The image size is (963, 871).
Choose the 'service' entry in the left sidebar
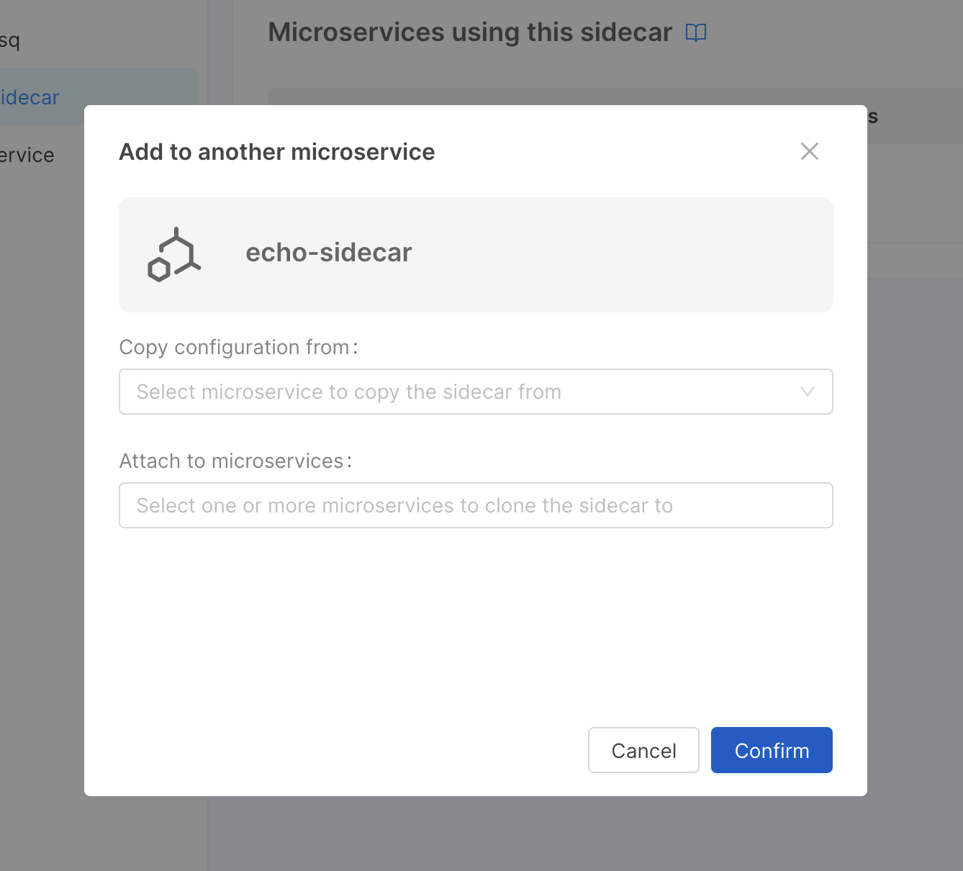(27, 155)
